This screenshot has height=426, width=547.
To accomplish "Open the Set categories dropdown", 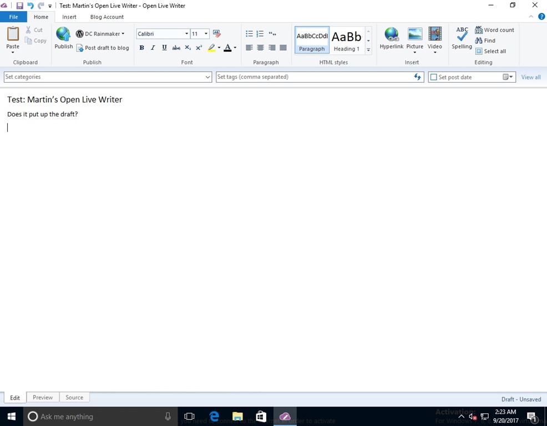I will click(208, 77).
